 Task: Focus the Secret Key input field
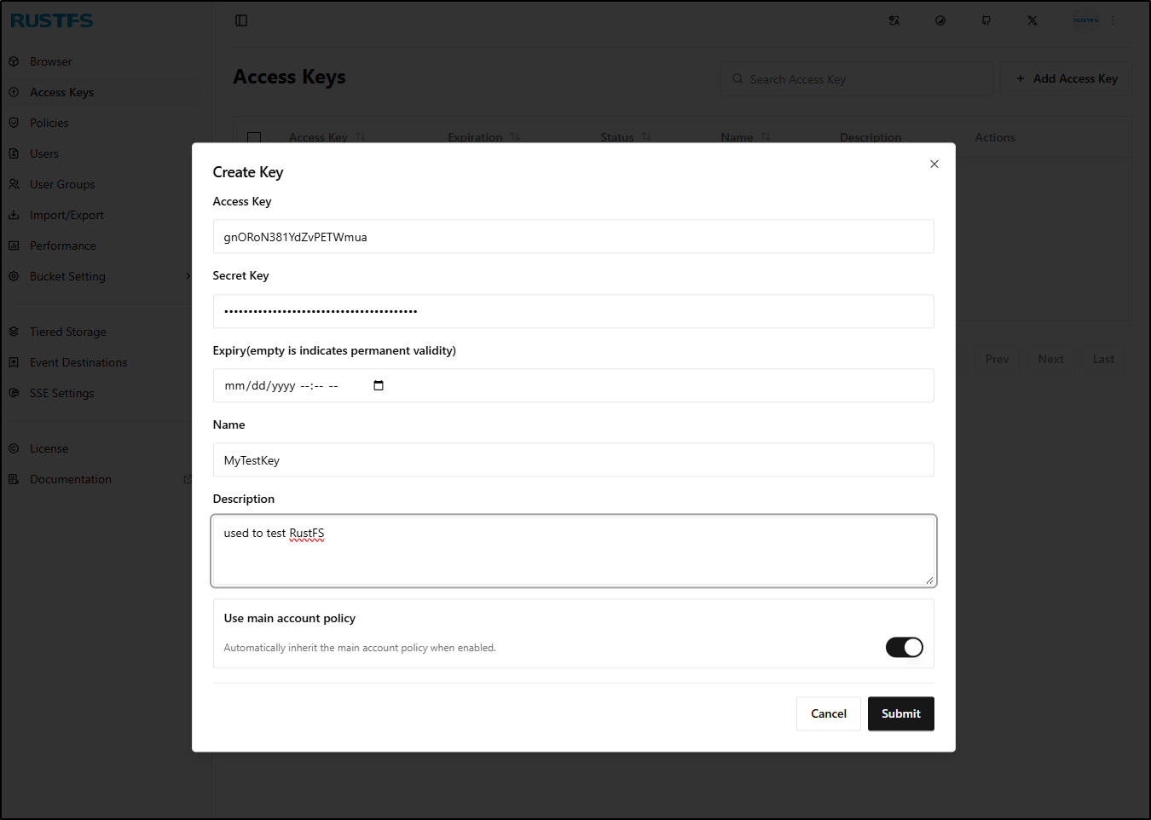[573, 311]
